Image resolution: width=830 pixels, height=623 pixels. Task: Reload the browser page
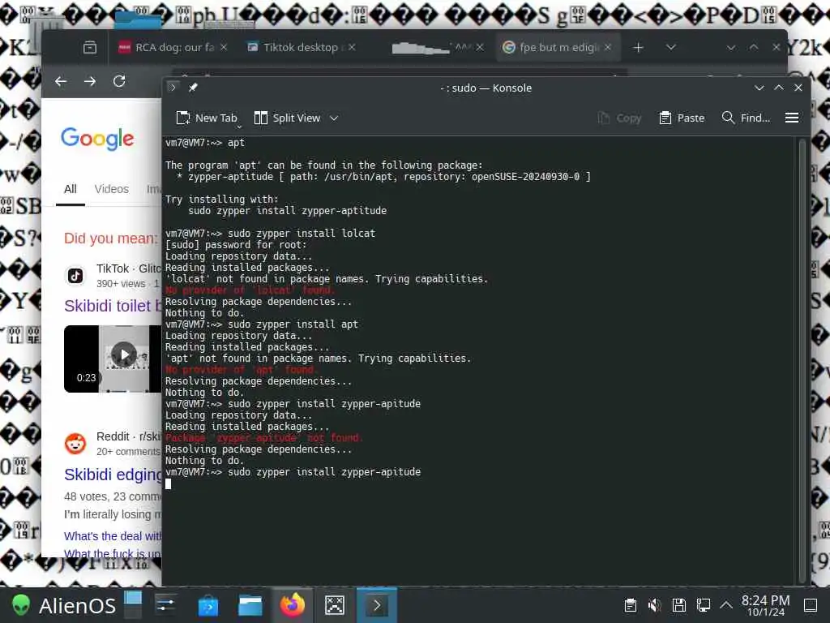click(x=119, y=81)
